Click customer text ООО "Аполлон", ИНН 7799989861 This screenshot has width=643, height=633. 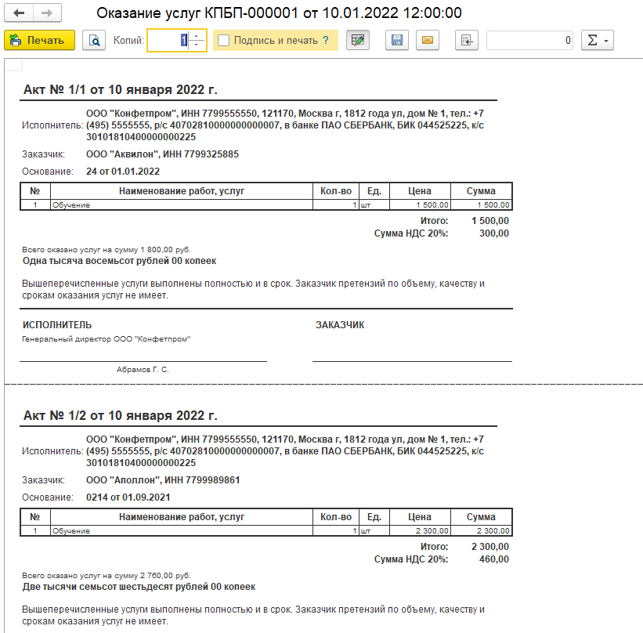[x=163, y=480]
